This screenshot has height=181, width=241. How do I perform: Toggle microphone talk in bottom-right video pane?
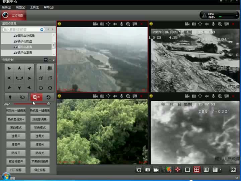[x=213, y=96]
